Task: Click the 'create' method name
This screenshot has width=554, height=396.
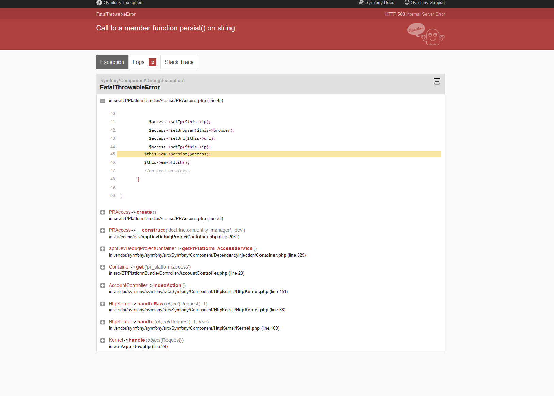Action: point(144,212)
